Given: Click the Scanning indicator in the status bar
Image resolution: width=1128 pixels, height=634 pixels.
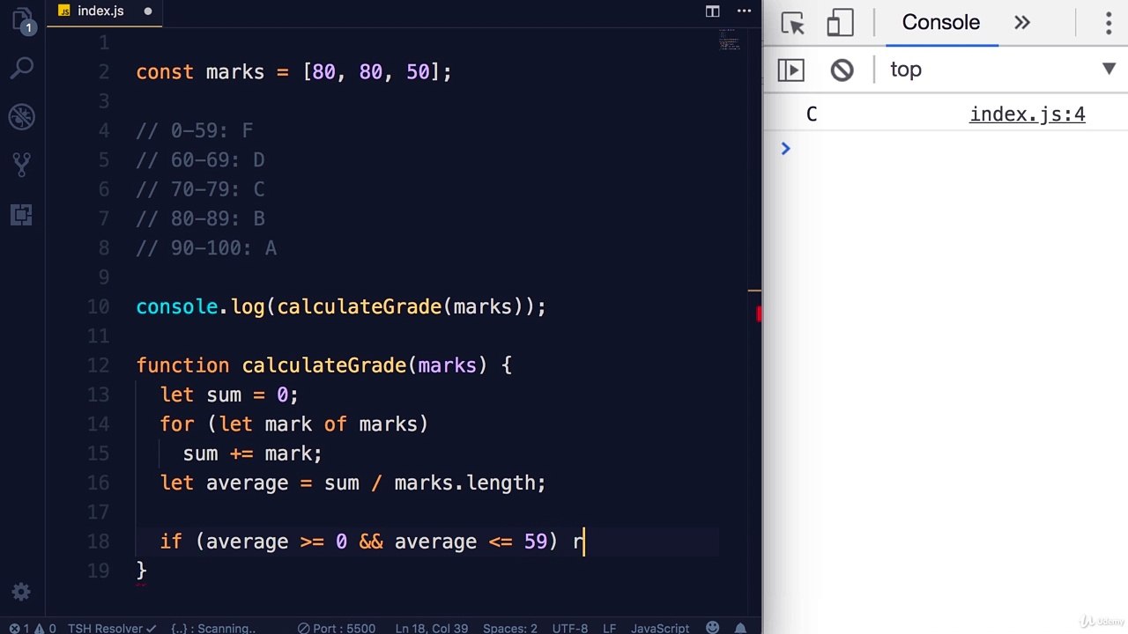Looking at the screenshot, I should tap(213, 628).
